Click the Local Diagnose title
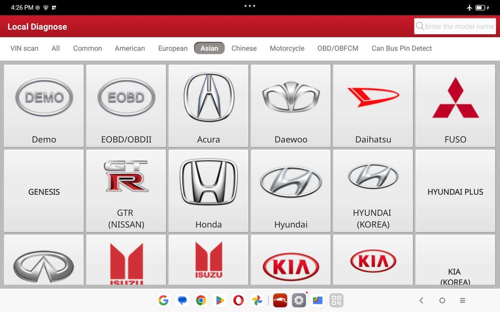 point(37,27)
